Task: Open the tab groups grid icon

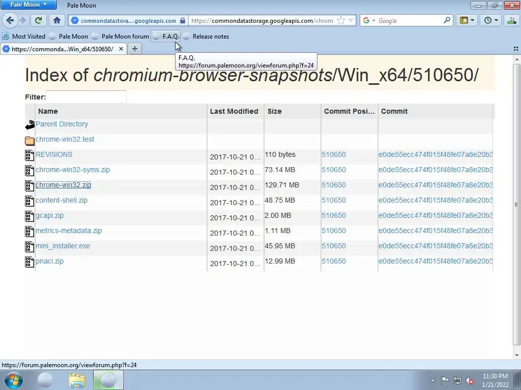Action: point(516,49)
